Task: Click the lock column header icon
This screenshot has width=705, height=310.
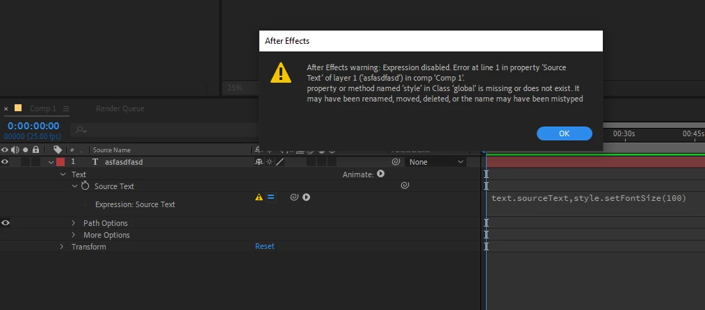Action: click(x=36, y=149)
